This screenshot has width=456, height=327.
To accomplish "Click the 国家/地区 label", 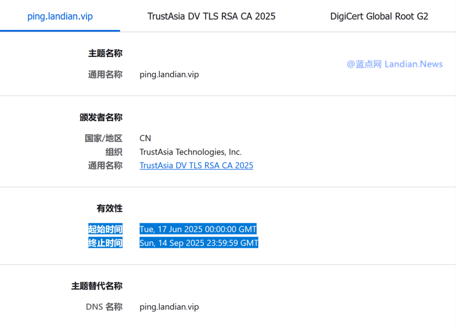I will (x=103, y=138).
